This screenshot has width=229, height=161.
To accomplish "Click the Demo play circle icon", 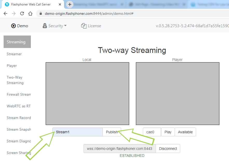I will coord(13,26).
